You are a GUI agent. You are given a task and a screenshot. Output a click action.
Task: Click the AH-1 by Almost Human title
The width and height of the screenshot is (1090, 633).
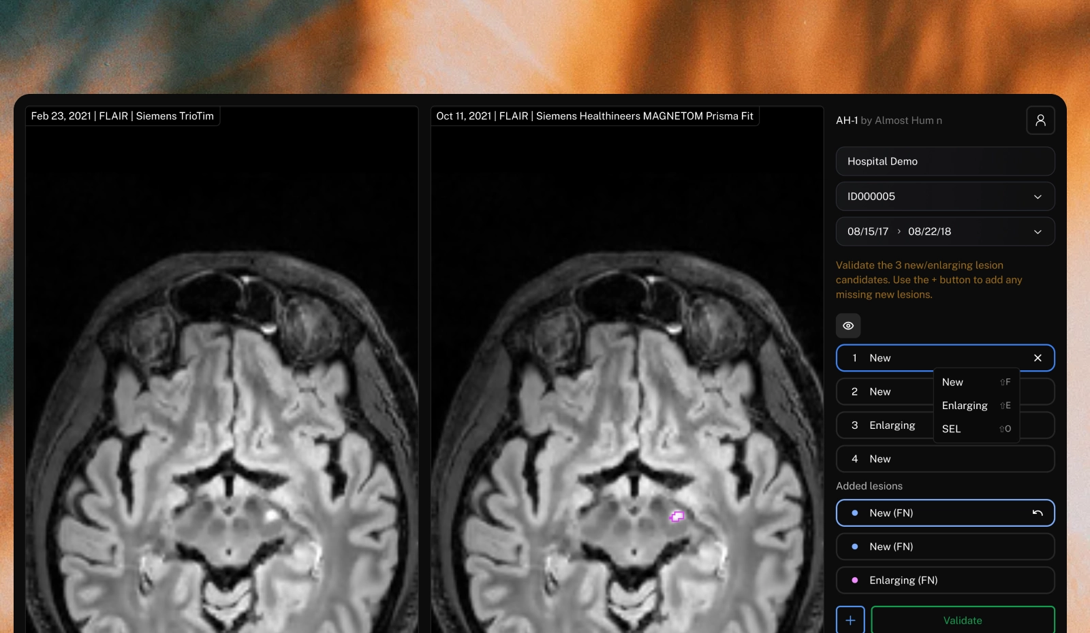[x=889, y=120]
